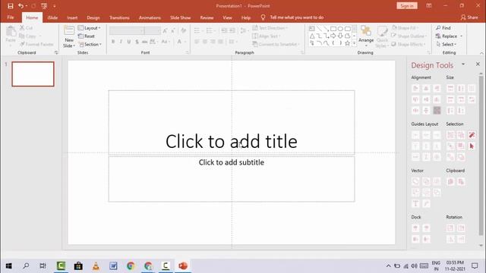Viewport: 486px width, 273px height.
Task: Add a slide with New Slide icon
Action: tap(69, 30)
